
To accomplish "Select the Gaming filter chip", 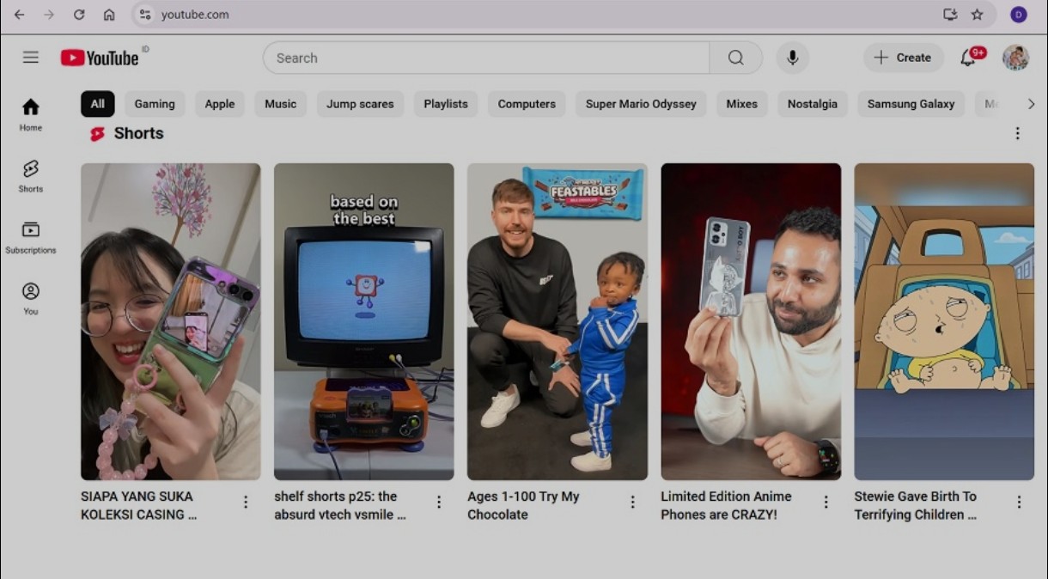I will (x=155, y=104).
